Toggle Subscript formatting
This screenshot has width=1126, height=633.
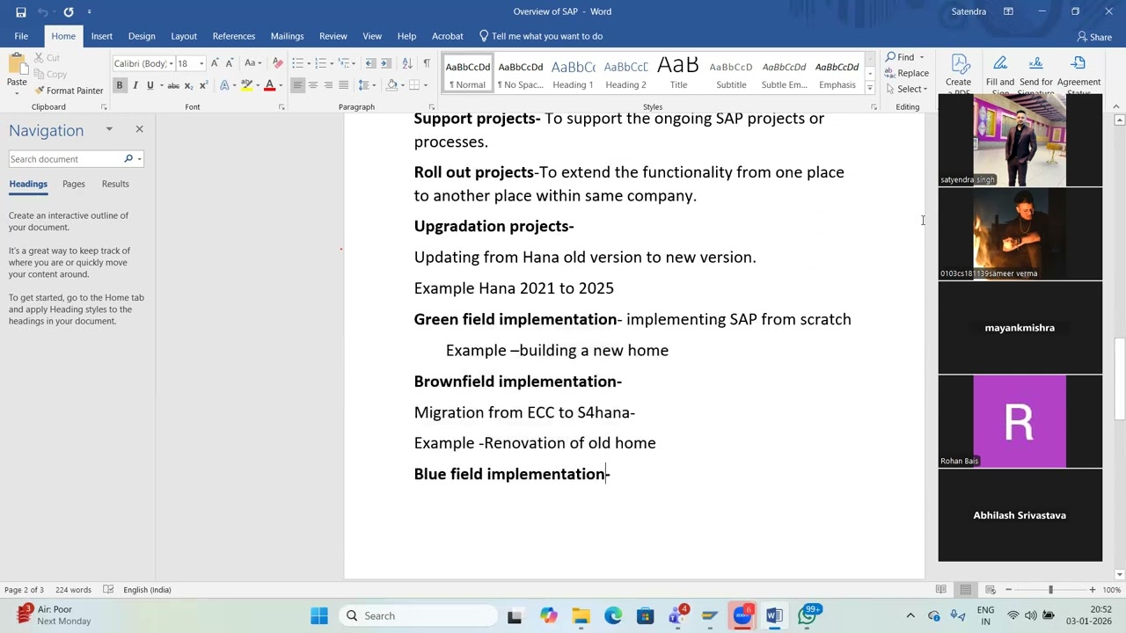click(x=188, y=85)
